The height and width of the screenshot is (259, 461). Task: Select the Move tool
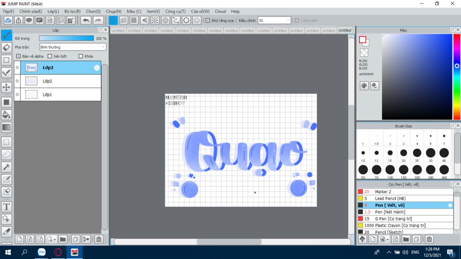click(x=6, y=87)
